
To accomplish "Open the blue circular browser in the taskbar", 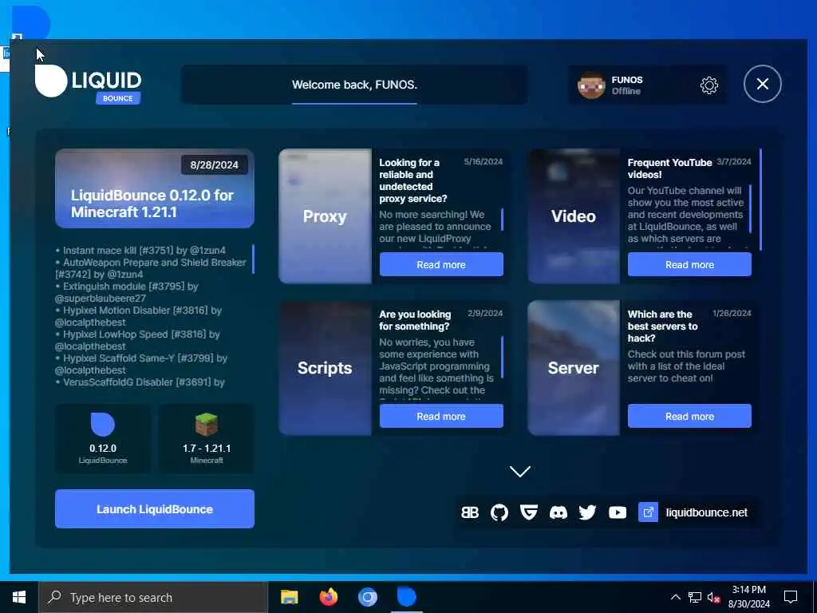I will tap(367, 597).
